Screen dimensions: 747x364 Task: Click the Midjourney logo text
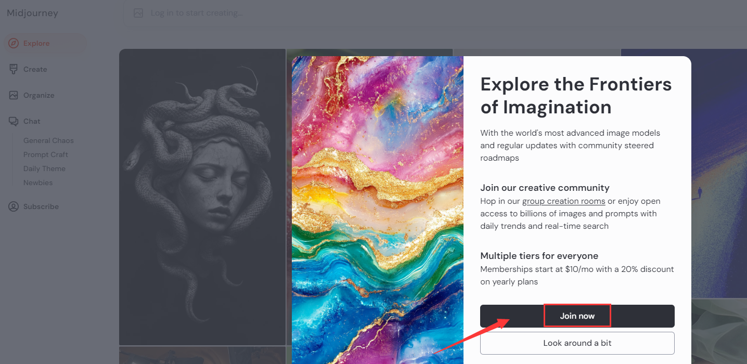click(32, 13)
